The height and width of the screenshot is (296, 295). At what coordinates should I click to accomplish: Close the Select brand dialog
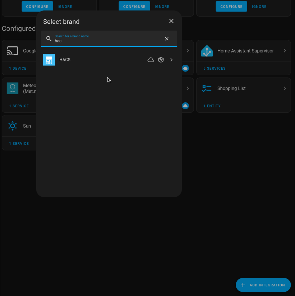click(x=171, y=21)
